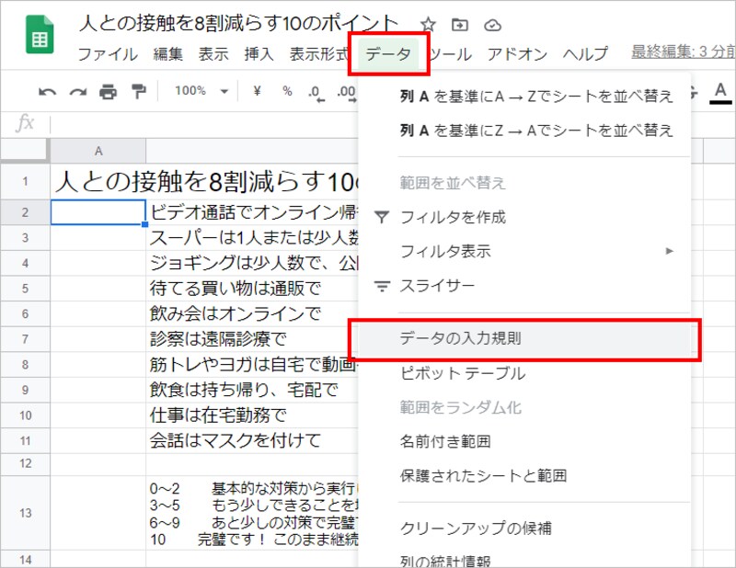Apply currency format with the yen icon
Screen dimensions: 736x568
pos(255,91)
